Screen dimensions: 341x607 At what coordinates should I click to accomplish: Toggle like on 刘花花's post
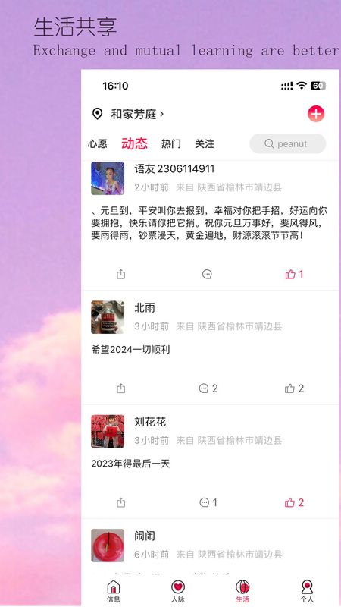tap(294, 502)
